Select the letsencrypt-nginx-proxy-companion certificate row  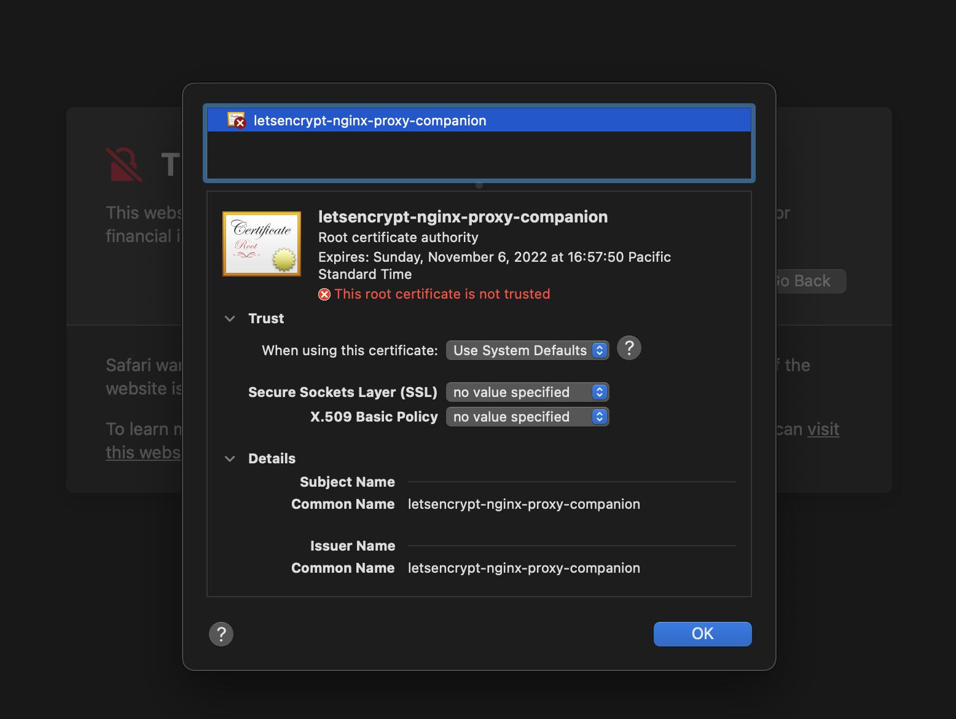430,119
